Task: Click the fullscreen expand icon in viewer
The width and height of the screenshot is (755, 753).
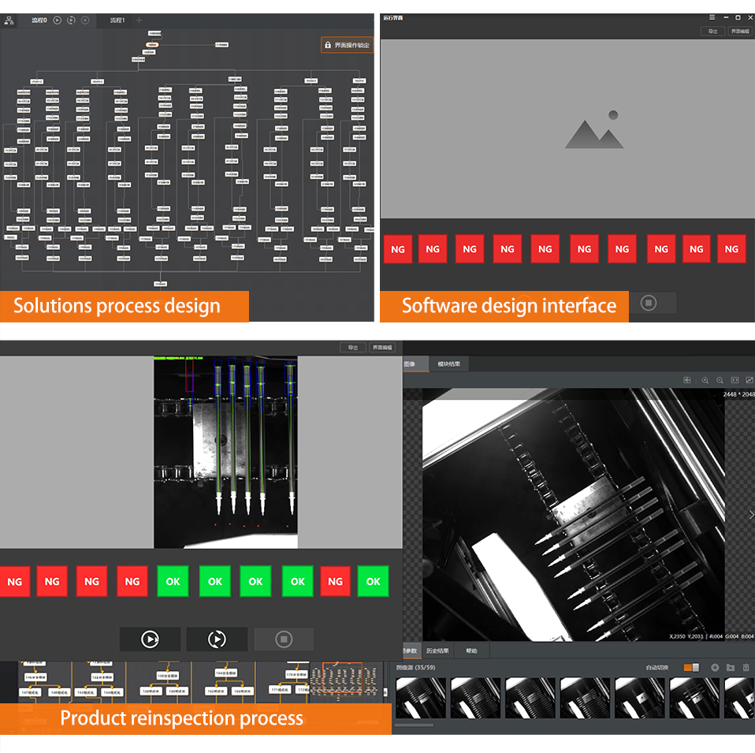Action: (749, 380)
